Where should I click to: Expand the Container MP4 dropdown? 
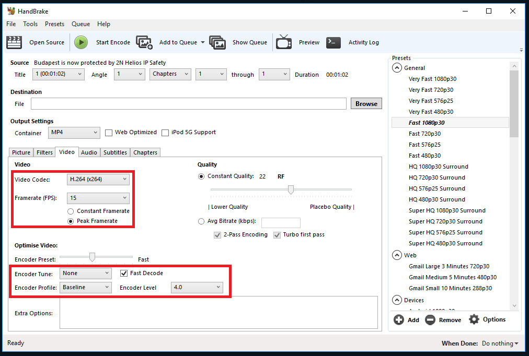[74, 133]
